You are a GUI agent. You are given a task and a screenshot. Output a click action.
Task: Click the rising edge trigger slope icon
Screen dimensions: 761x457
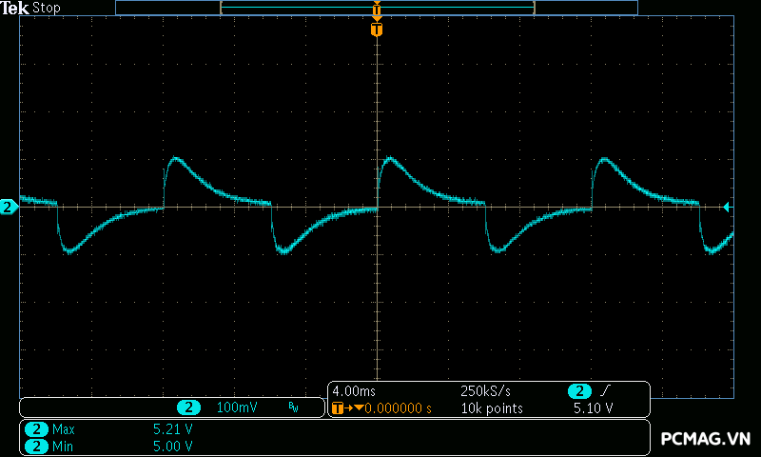[608, 391]
